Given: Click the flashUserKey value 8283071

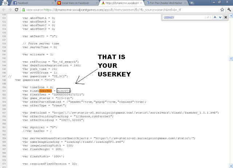Looking at the screenshot, I should point(63,91).
